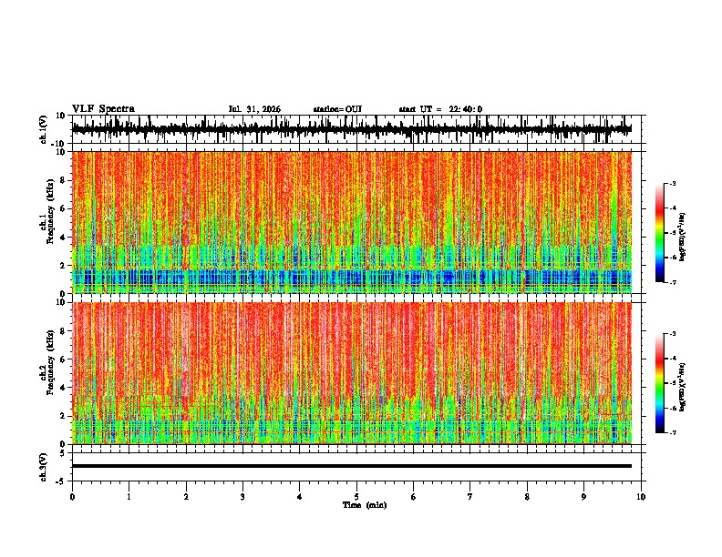Viewport: 722px width, 557px height.
Task: Click the "-3" label atop ch.1 color bar
Action: 672,183
